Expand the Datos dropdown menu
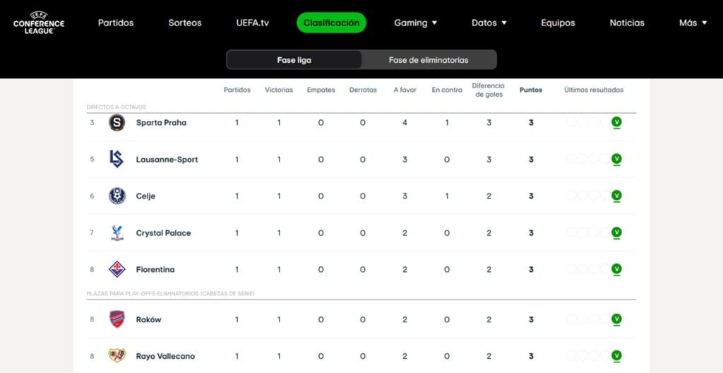Screen dimensions: 723x373 489,23
